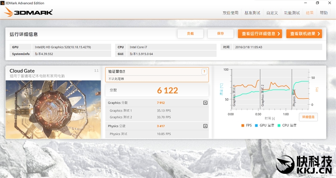Screen dimensions: 336x178
Task: Switch to the 基准测试 tab
Action: pyautogui.click(x=252, y=13)
